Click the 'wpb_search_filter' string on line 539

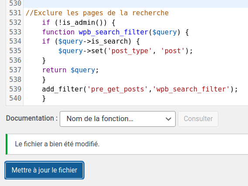[191, 89]
